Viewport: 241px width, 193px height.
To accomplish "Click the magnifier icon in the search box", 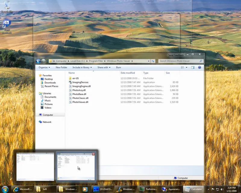I will click(201, 61).
